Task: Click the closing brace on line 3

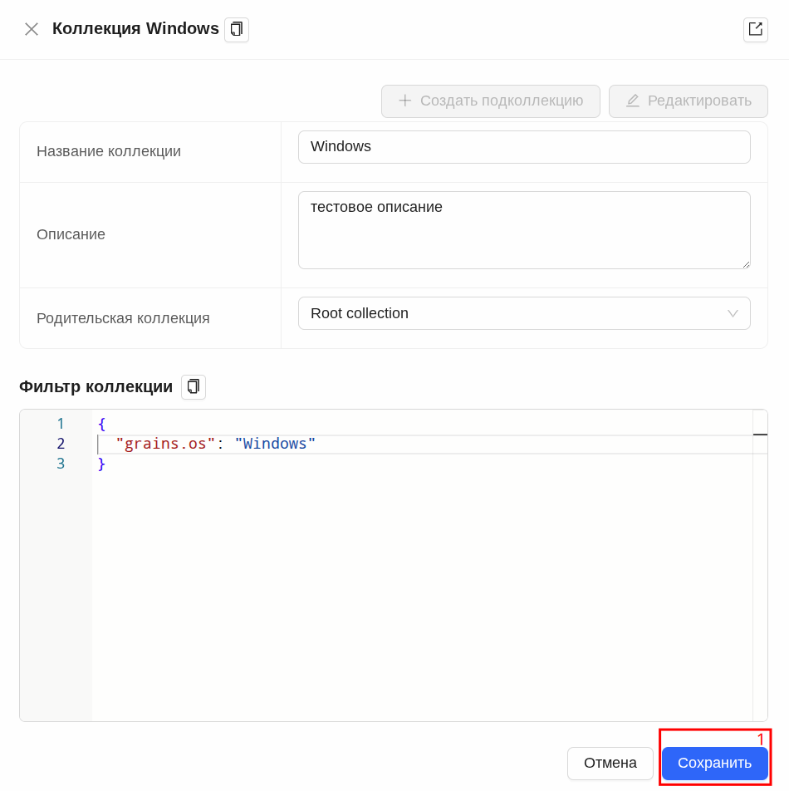Action: pos(102,464)
